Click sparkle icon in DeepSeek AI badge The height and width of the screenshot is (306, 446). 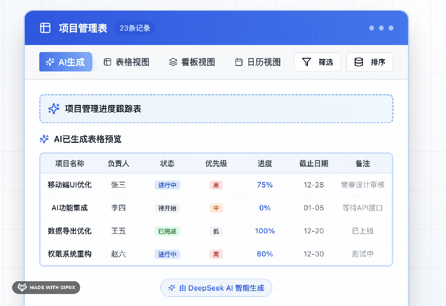(x=172, y=288)
